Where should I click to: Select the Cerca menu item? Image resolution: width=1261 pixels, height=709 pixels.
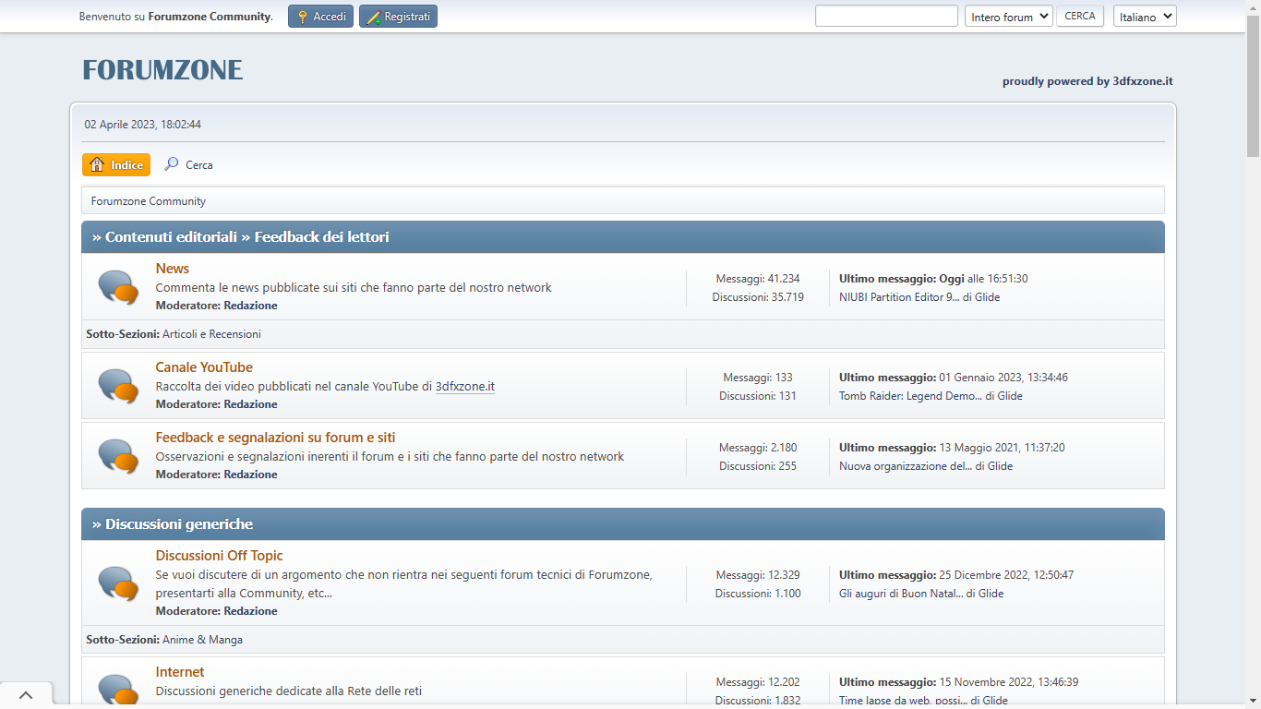188,164
